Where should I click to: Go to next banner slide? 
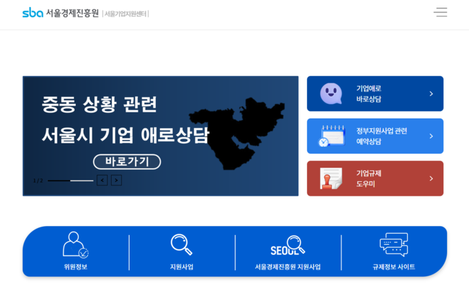(117, 181)
